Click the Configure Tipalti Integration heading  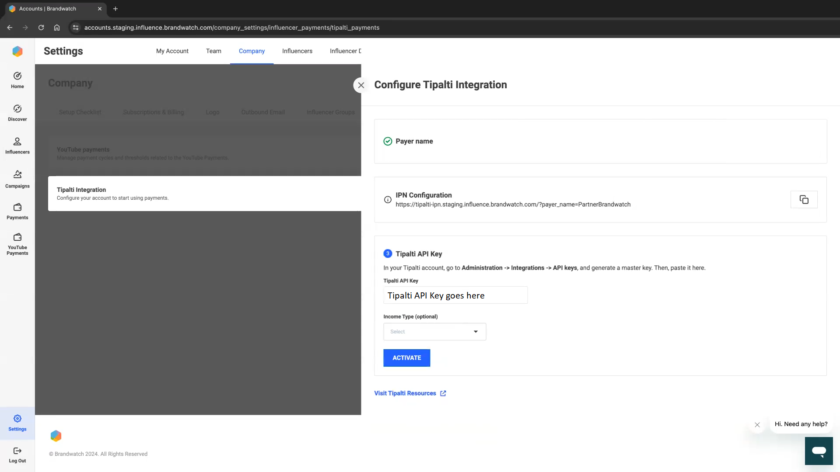pyautogui.click(x=441, y=85)
